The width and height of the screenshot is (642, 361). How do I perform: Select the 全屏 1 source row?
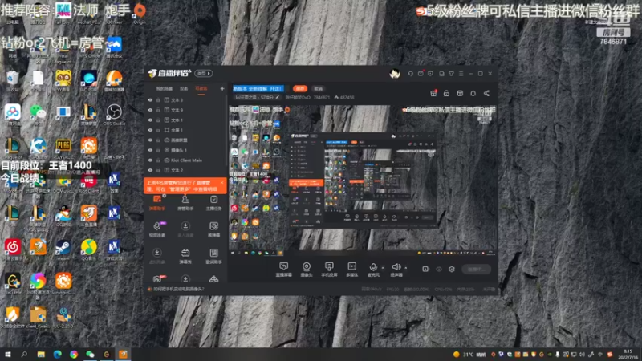(x=185, y=130)
